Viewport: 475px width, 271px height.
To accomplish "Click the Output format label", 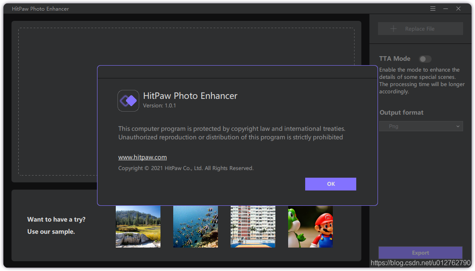I will click(401, 112).
